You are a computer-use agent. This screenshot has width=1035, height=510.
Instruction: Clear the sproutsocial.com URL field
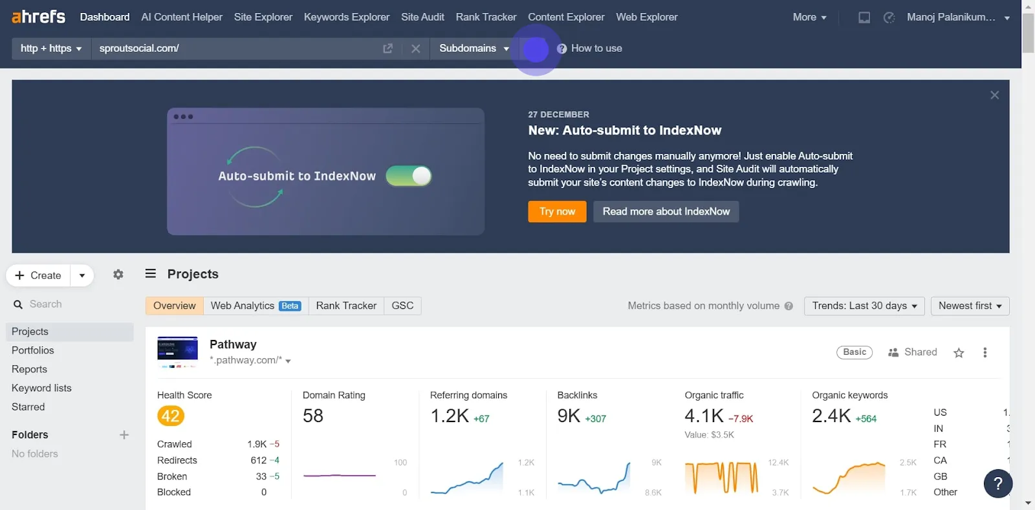[416, 48]
